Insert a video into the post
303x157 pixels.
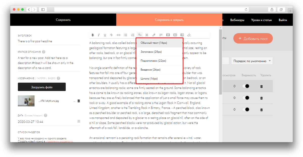[x=175, y=35]
